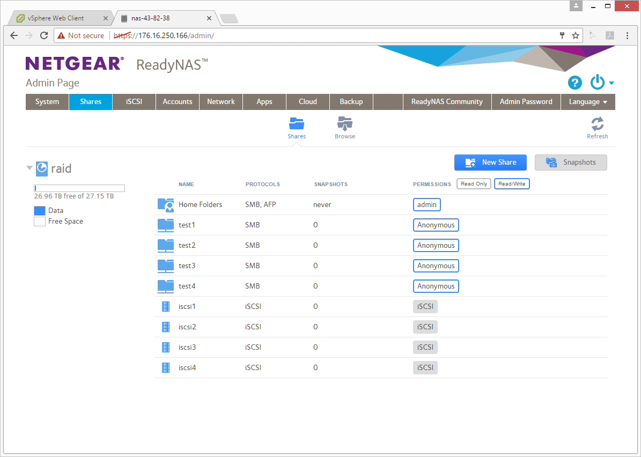Reload the page with browser refresh icon
This screenshot has width=641, height=457.
click(44, 35)
